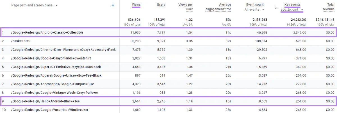Click the average engagement time 57s total
Viewport: 337px width, 113px height.
[229, 20]
